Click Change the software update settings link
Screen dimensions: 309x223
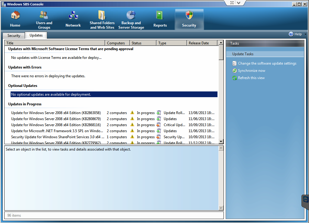pyautogui.click(x=267, y=63)
